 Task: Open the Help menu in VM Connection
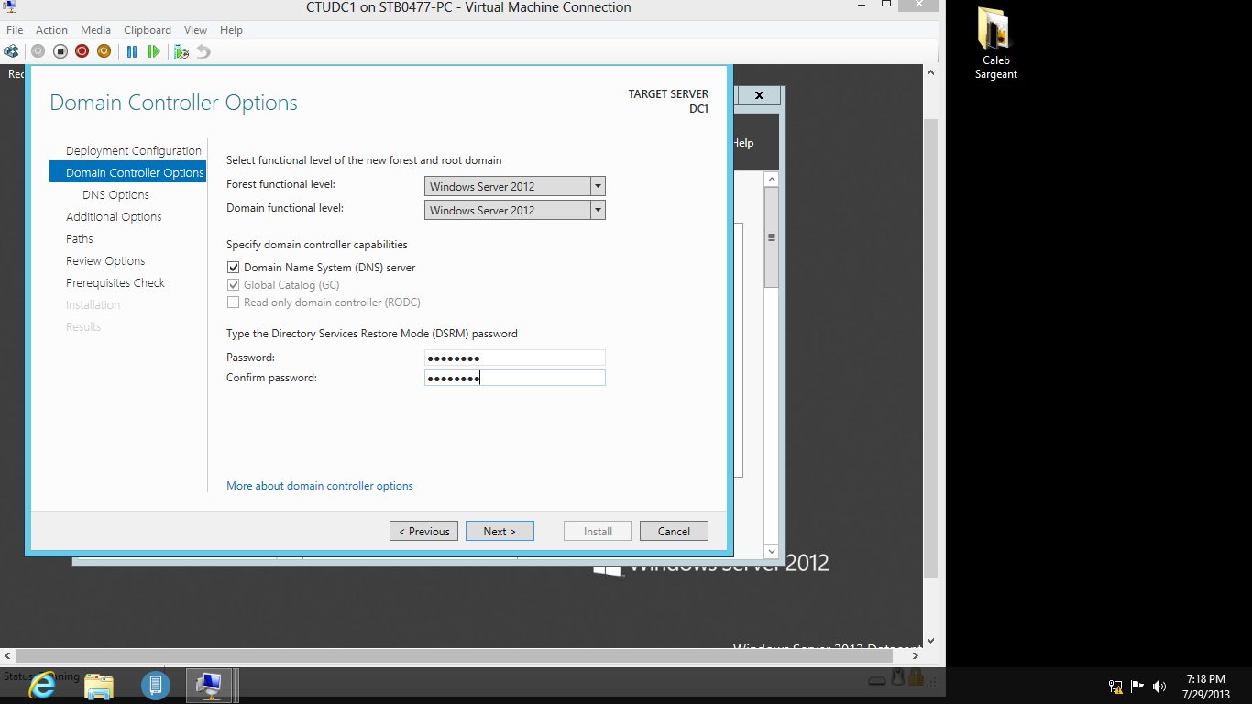(x=231, y=30)
